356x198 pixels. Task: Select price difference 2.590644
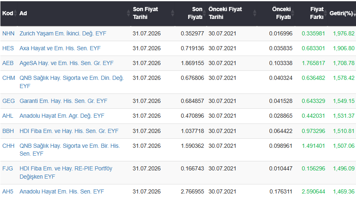314,191
